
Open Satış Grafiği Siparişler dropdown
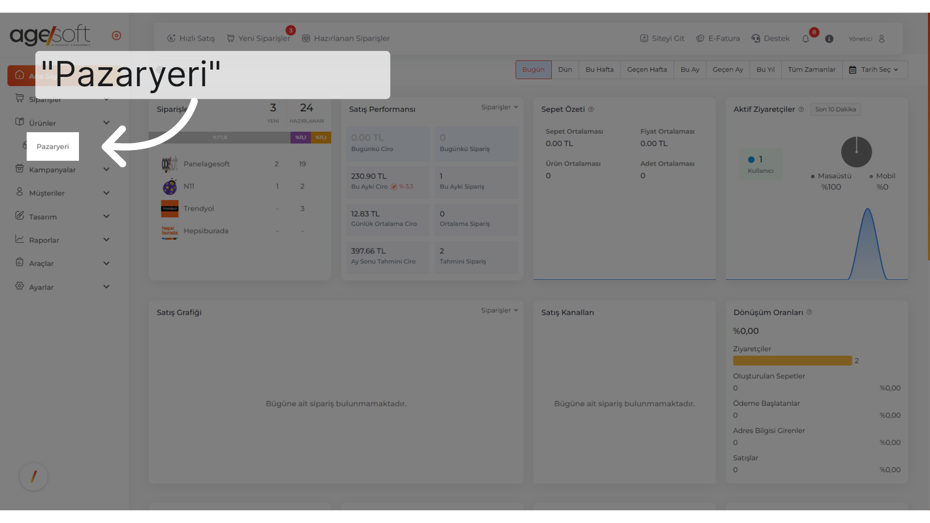click(499, 310)
